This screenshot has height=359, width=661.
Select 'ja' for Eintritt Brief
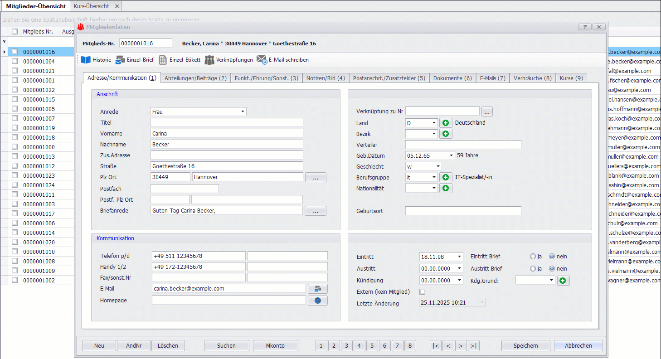click(x=533, y=257)
